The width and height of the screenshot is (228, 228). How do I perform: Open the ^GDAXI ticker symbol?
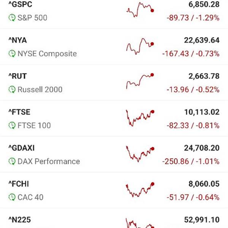click(21, 148)
